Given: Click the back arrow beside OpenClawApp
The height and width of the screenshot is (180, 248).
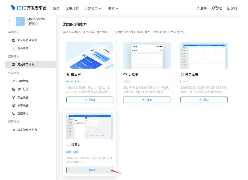Looking at the screenshot, I should (x=9, y=21).
